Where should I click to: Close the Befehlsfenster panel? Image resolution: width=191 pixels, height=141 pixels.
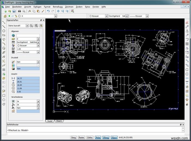tap(183, 125)
